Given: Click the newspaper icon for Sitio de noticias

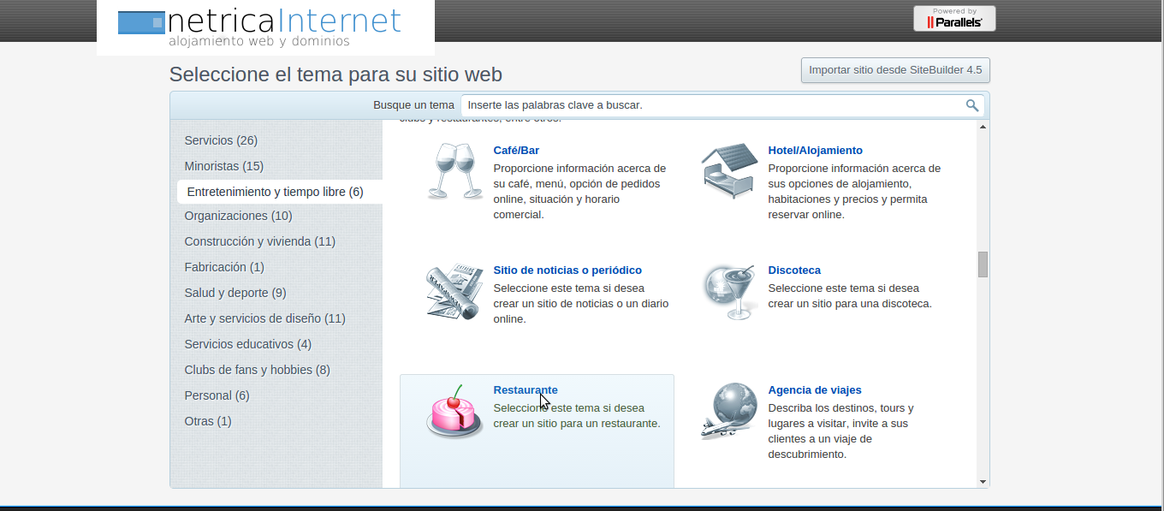Looking at the screenshot, I should [x=454, y=292].
